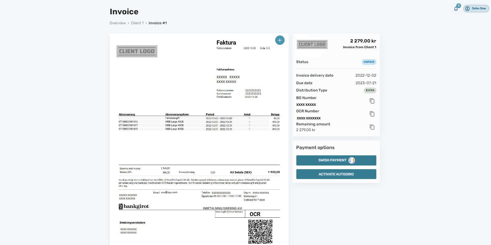This screenshot has height=245, width=491.
Task: Copy the OCR Number to clipboard
Action: pyautogui.click(x=372, y=114)
